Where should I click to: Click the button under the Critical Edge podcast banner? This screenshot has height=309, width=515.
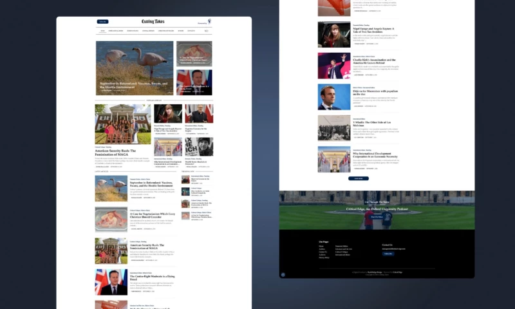click(377, 217)
